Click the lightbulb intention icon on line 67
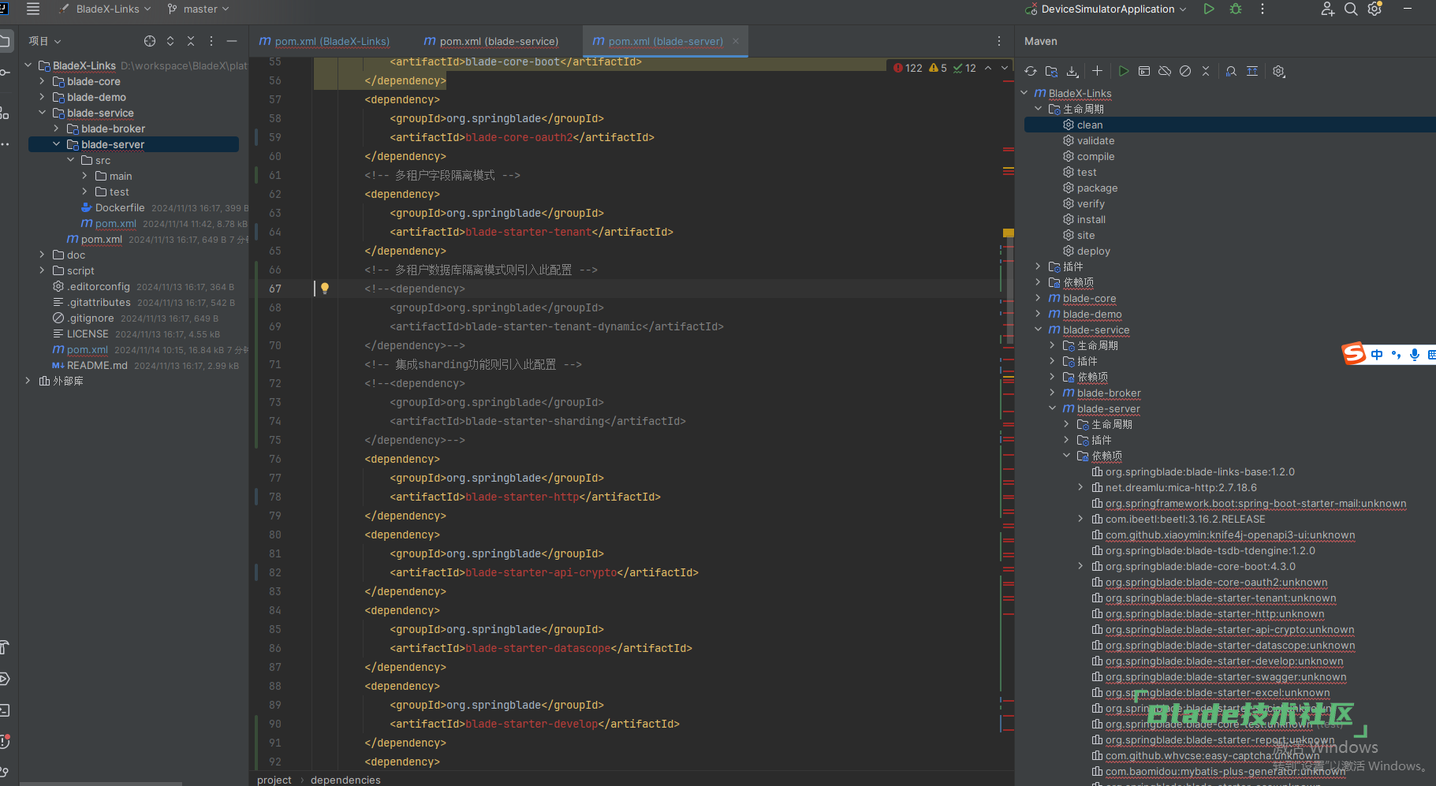Screen dimensions: 1436x786 click(x=325, y=289)
